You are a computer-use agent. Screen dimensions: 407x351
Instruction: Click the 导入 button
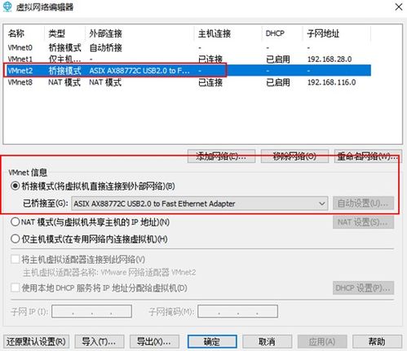tap(100, 341)
